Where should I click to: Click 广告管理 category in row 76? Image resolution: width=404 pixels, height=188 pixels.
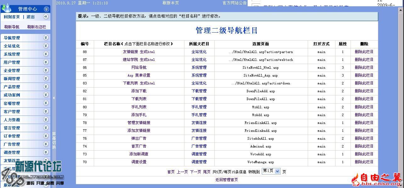point(199,138)
